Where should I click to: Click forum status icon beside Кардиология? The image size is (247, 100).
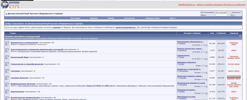[x=7, y=91]
